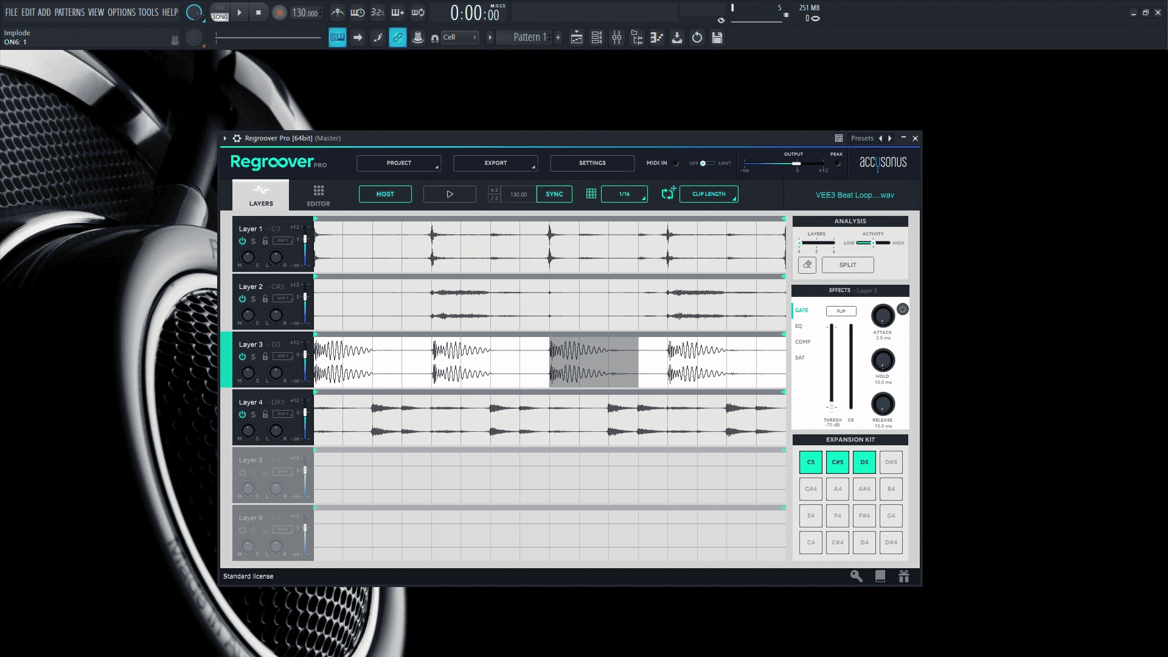Open the 1/16 grid resolution dropdown
The width and height of the screenshot is (1168, 657).
pos(625,194)
